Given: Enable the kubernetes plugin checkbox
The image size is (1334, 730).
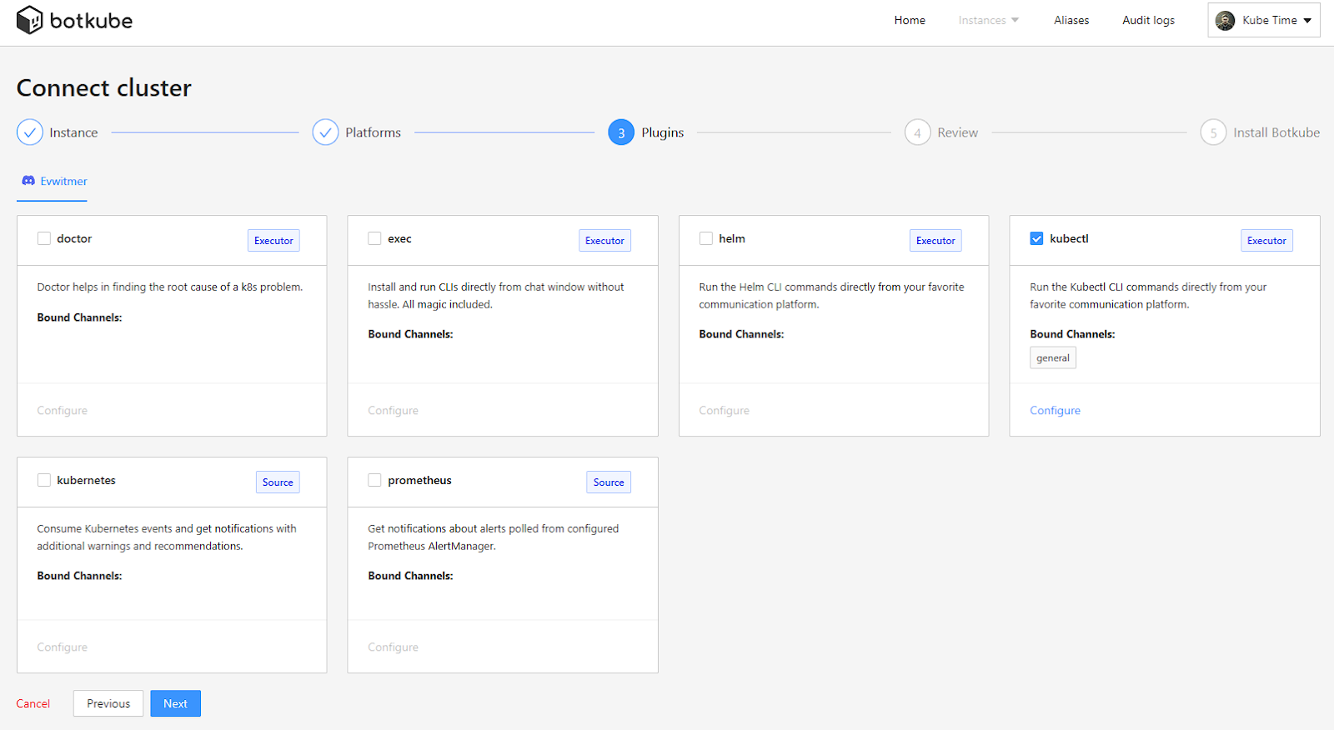Looking at the screenshot, I should pyautogui.click(x=44, y=480).
